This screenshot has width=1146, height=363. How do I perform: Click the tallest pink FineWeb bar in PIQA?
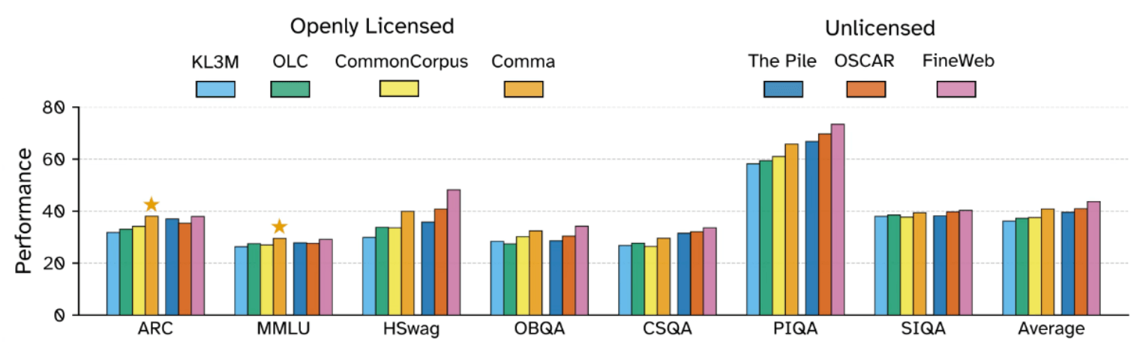pos(837,219)
